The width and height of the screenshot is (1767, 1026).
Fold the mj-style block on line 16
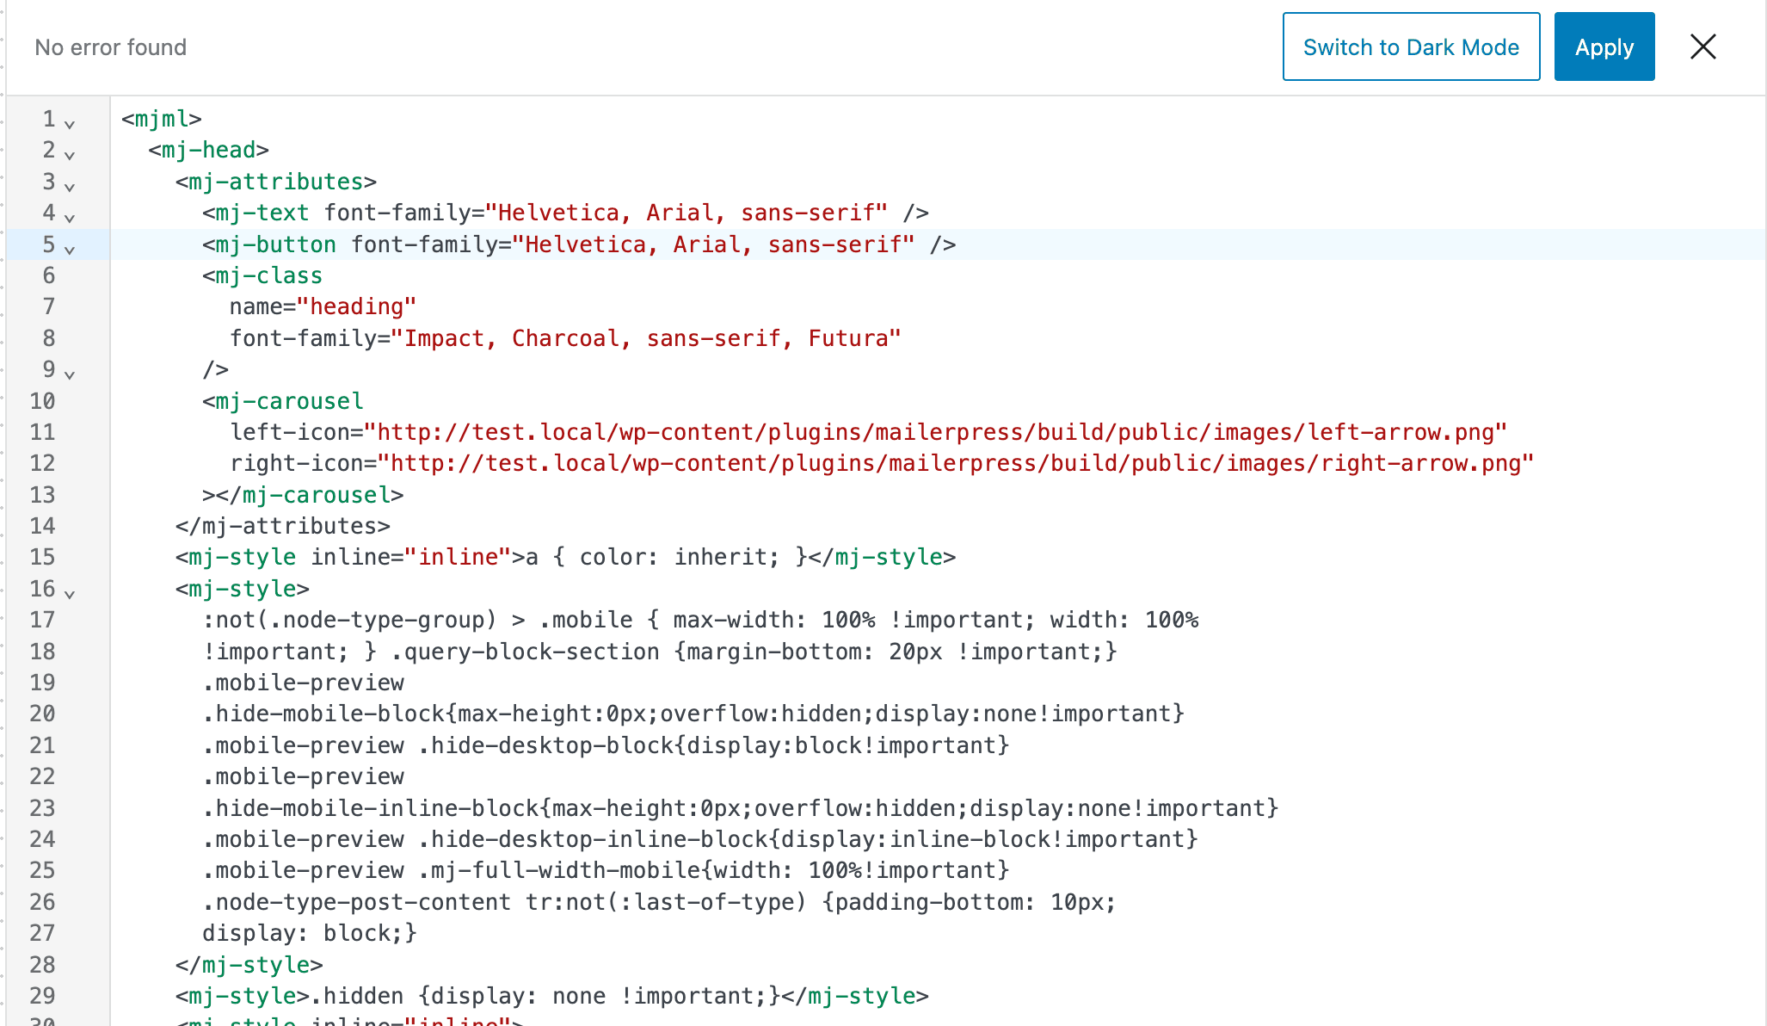click(70, 594)
